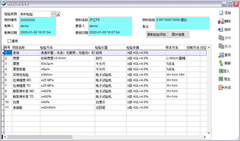The height and width of the screenshot is (141, 240).
Task: Open the 检验类别 dropdown arrow
Action: coord(53,14)
